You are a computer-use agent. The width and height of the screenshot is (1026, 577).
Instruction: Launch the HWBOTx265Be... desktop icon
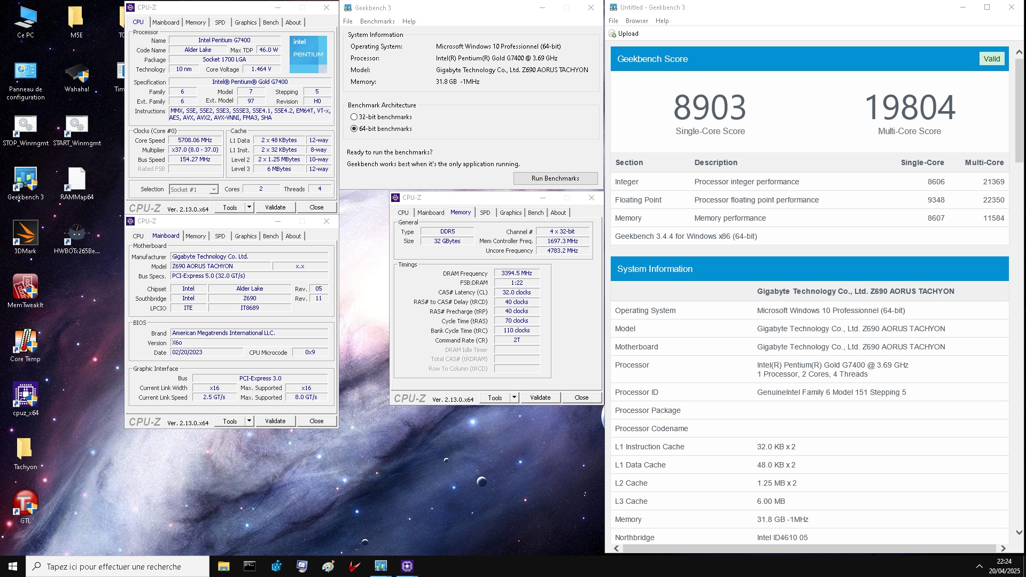76,238
